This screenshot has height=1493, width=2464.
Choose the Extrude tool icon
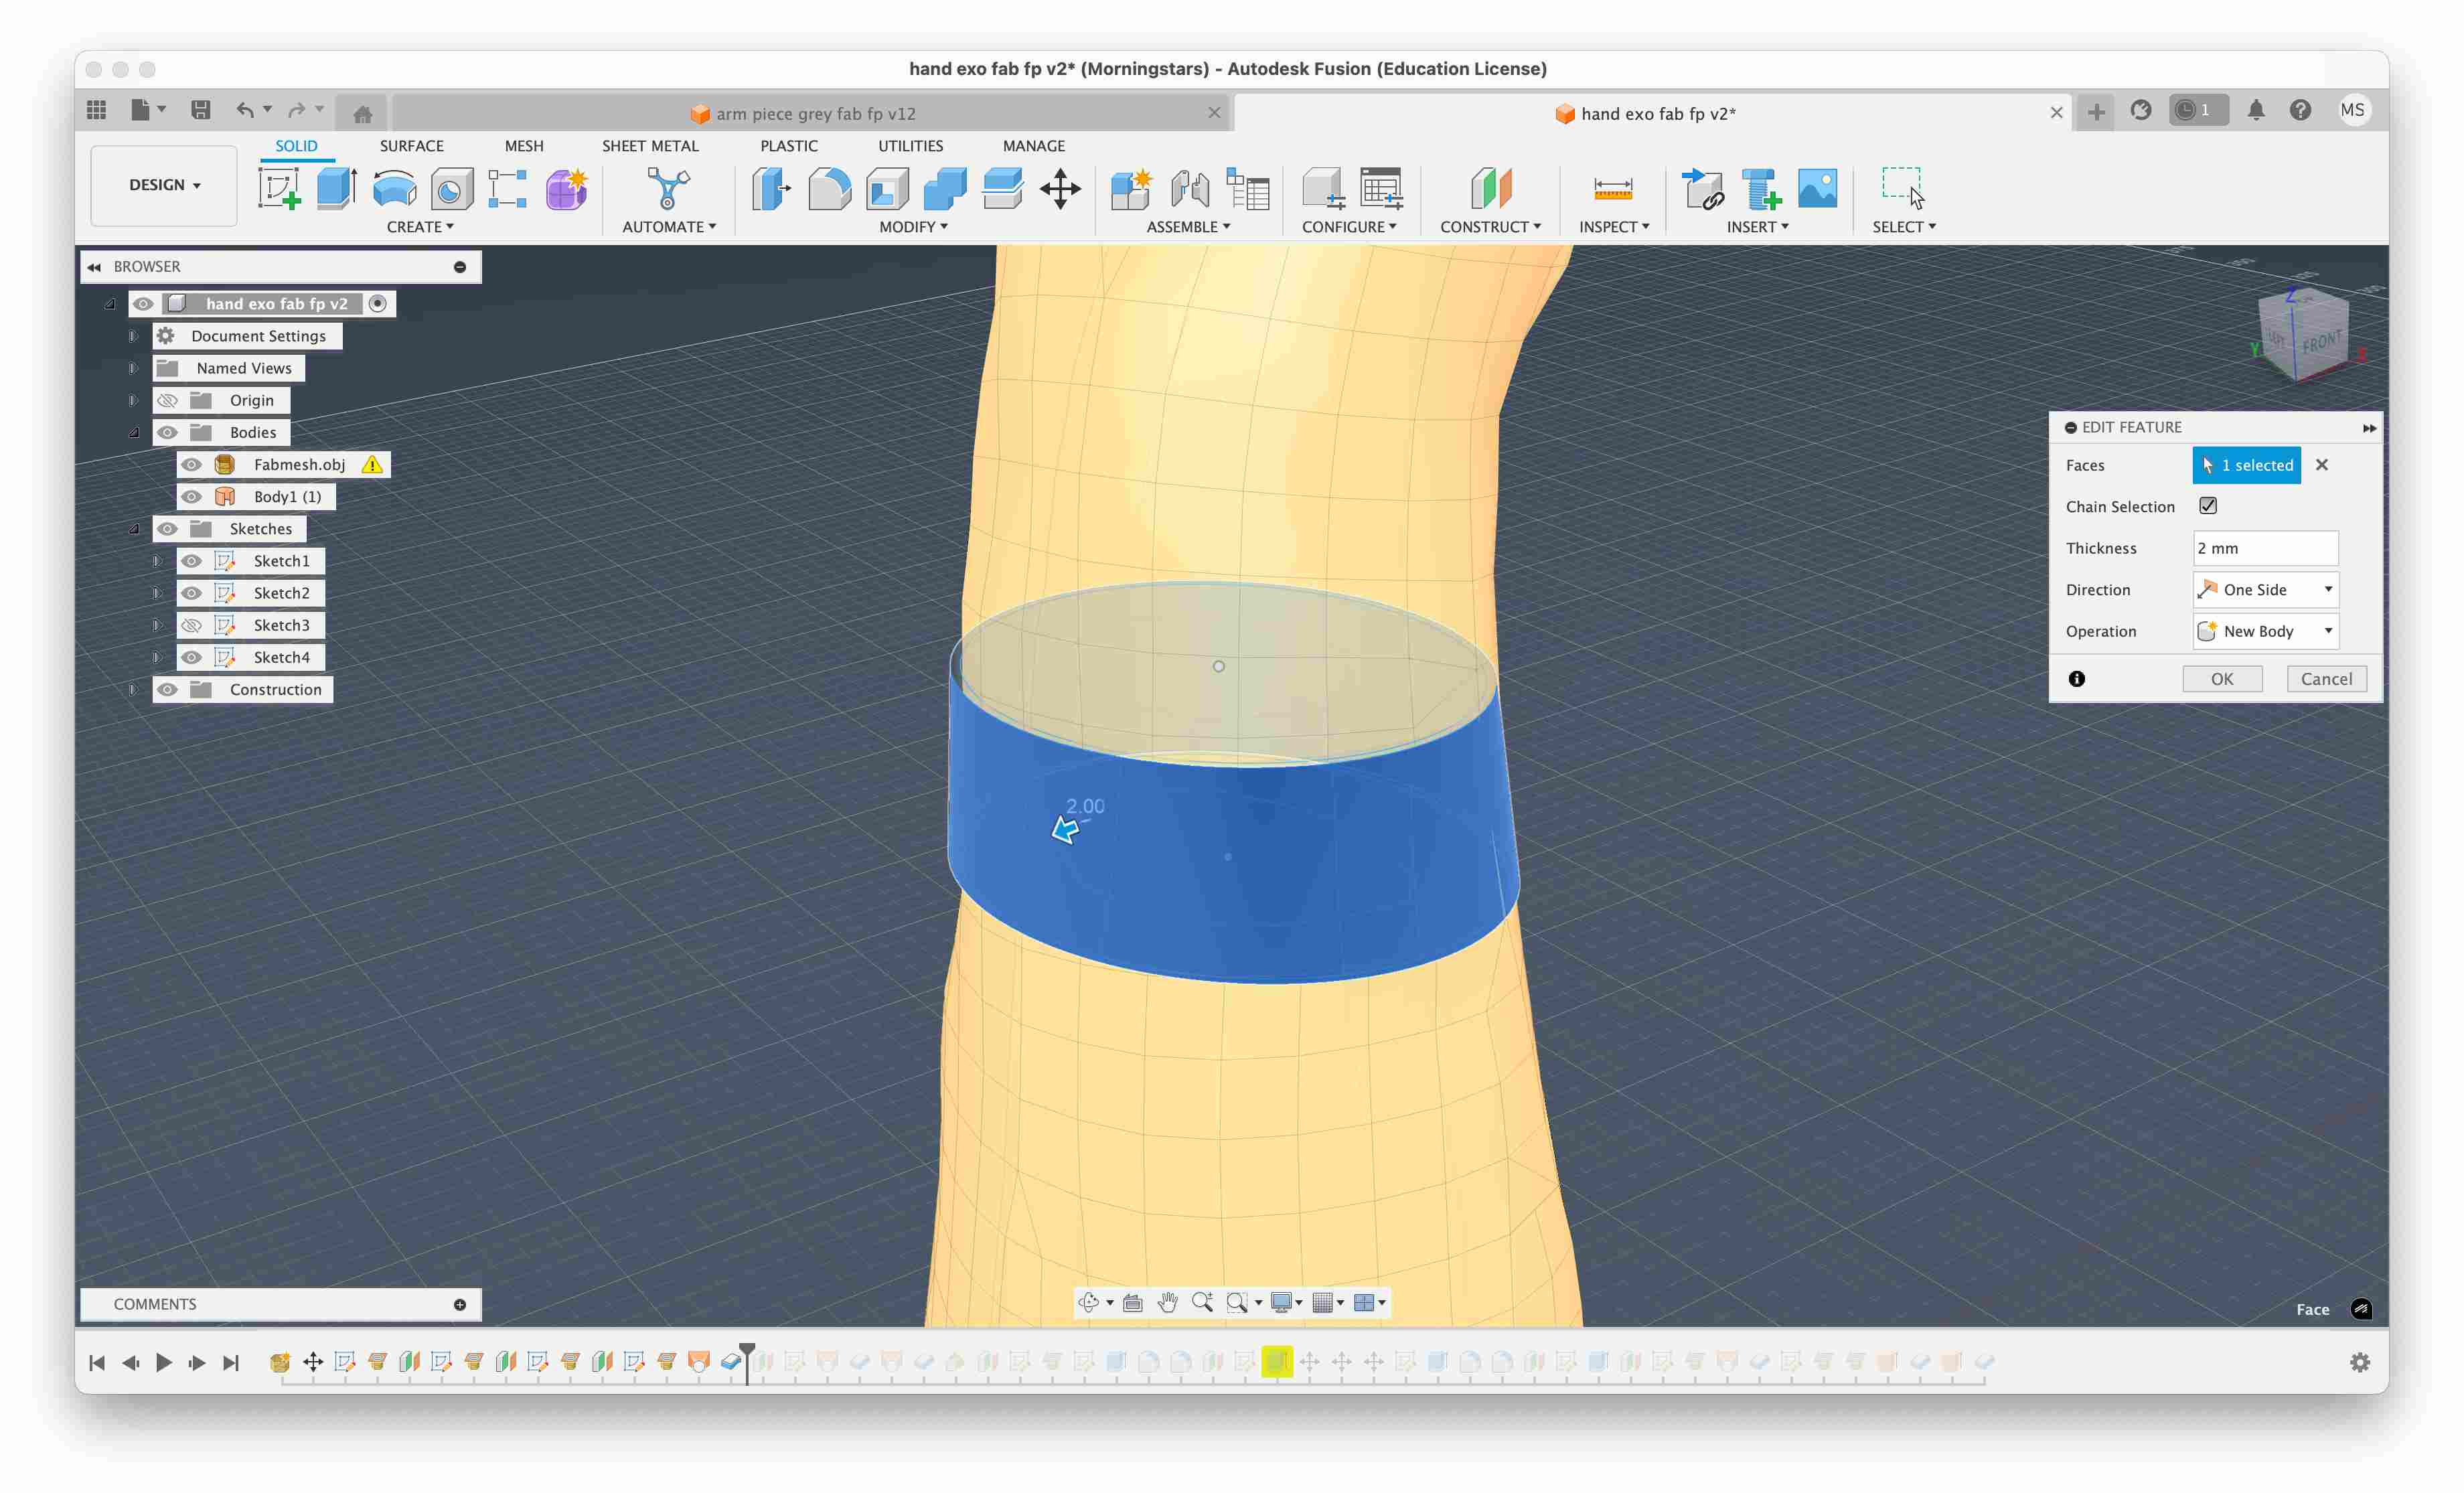tap(337, 188)
